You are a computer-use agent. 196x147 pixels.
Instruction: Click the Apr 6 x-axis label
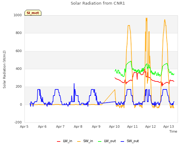pos(42,126)
